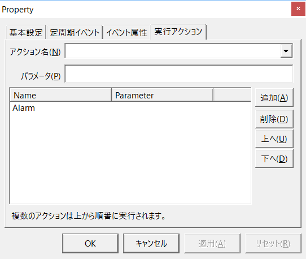Select the イベント属性 tab
The width and height of the screenshot is (306, 259).
click(126, 32)
